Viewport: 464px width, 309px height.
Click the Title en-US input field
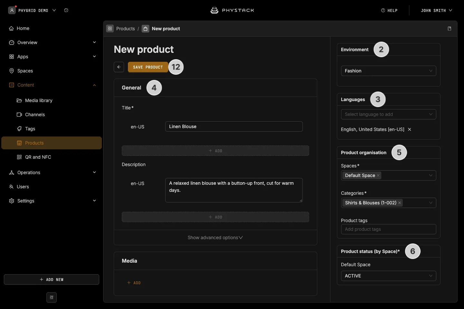234,126
